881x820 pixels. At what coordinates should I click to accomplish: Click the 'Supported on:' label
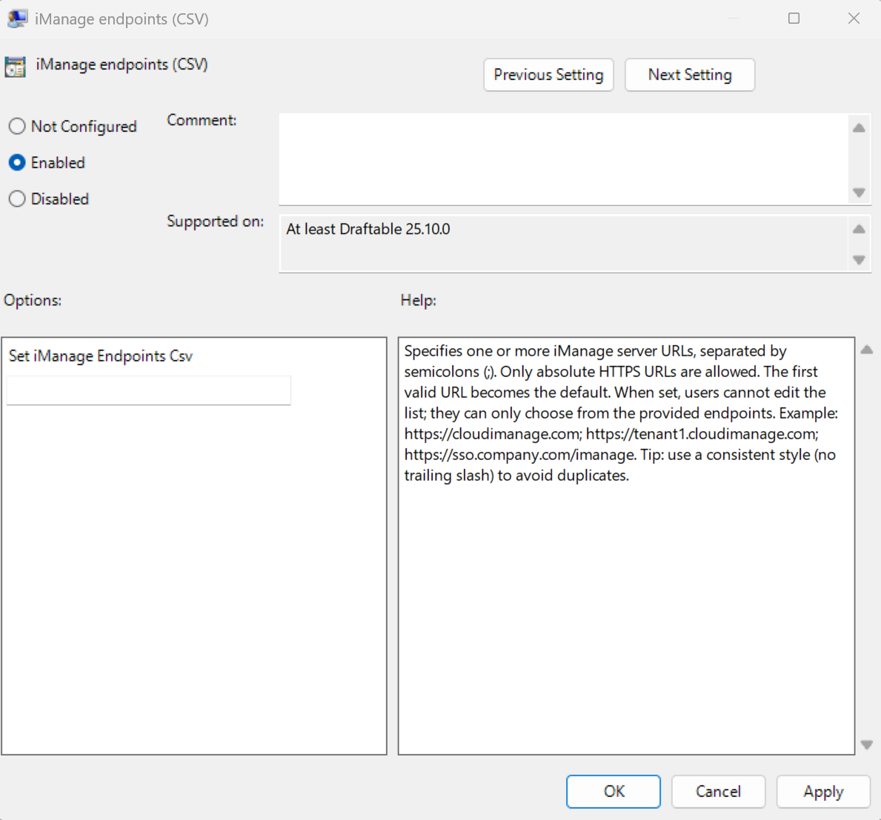point(215,221)
